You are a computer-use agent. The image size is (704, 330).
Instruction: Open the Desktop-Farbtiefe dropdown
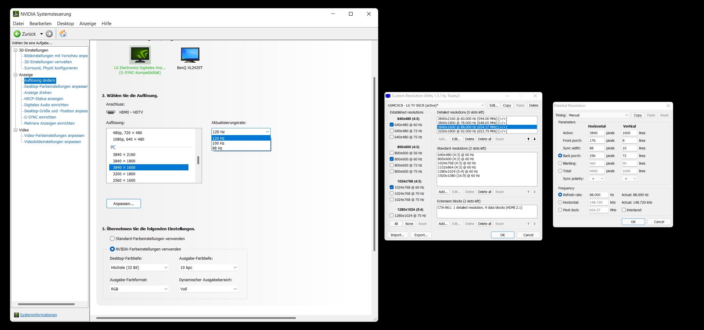click(139, 268)
